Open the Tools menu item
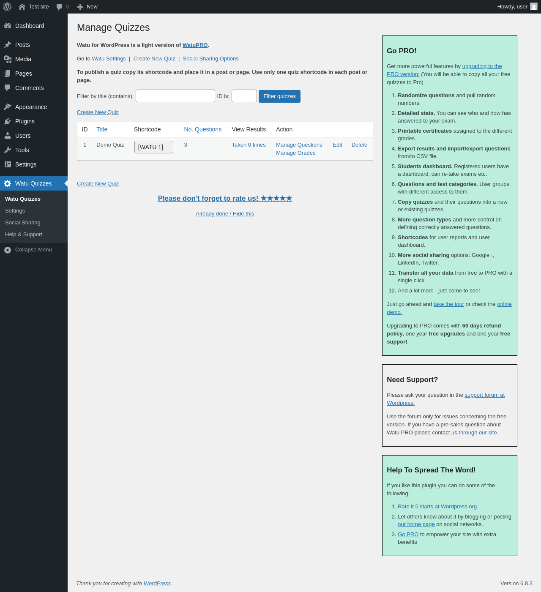This screenshot has height=592, width=541. [x=34, y=150]
